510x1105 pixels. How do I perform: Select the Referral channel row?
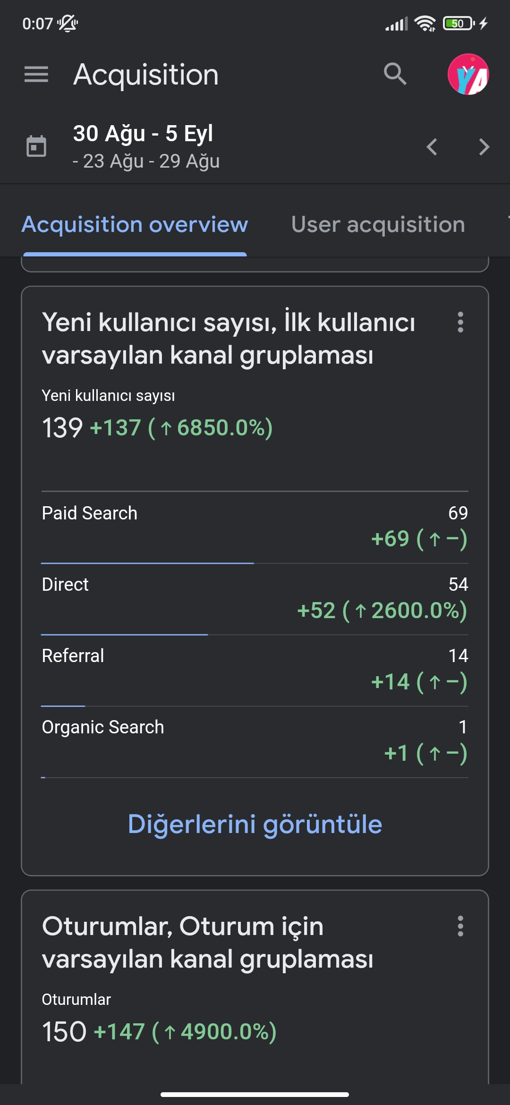(x=255, y=670)
